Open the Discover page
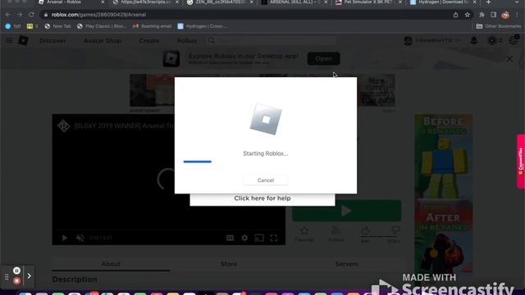This screenshot has height=295, width=525. click(x=52, y=41)
